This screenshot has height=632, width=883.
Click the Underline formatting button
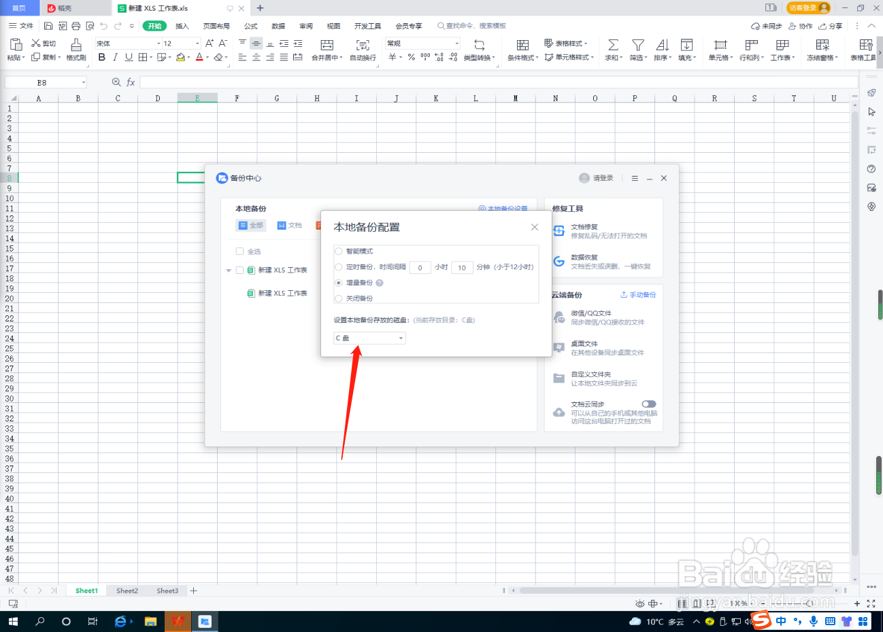[x=129, y=57]
